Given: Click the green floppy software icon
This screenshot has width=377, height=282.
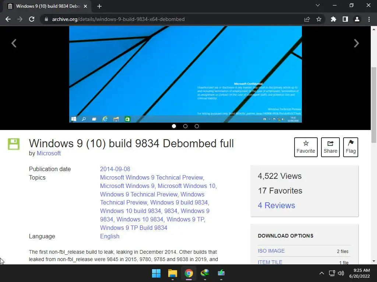Looking at the screenshot, I should (14, 144).
